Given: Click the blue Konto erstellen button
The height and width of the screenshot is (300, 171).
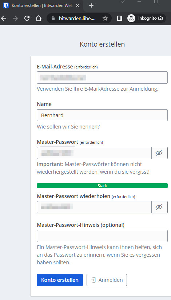Looking at the screenshot, I should (x=60, y=280).
